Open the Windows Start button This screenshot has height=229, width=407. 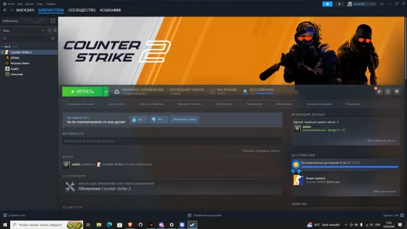pyautogui.click(x=5, y=225)
